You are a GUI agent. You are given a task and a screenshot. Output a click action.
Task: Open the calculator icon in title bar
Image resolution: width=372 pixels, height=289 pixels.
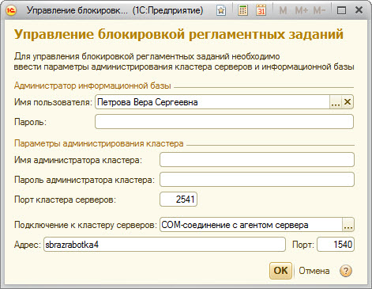[242, 10]
